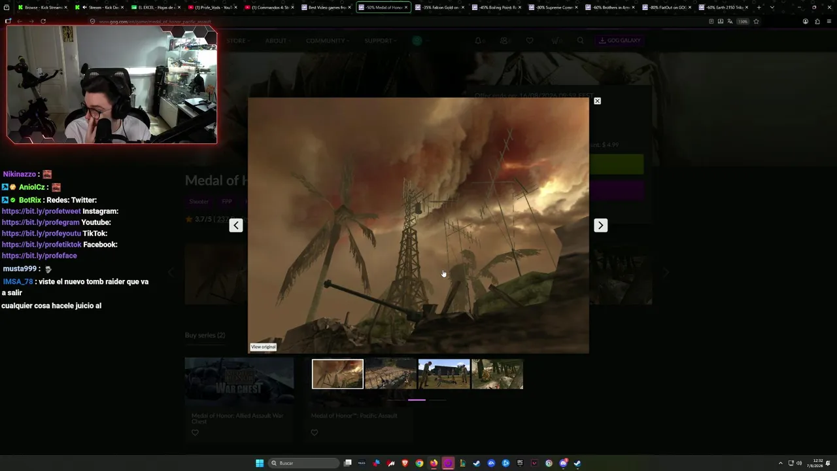Close the screenshot lightbox

597,101
